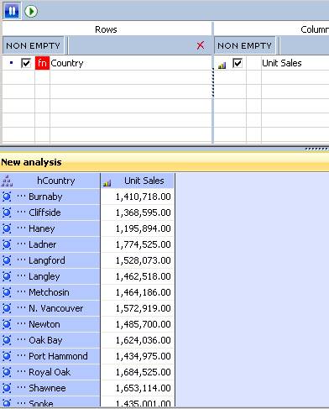The height and width of the screenshot is (409, 329).
Task: Click the member icon next to Ladner
Action: pos(7,244)
